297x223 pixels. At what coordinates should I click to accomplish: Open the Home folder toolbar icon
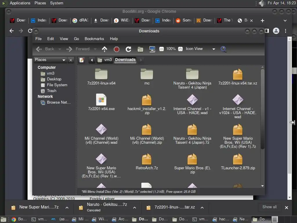(x=140, y=49)
